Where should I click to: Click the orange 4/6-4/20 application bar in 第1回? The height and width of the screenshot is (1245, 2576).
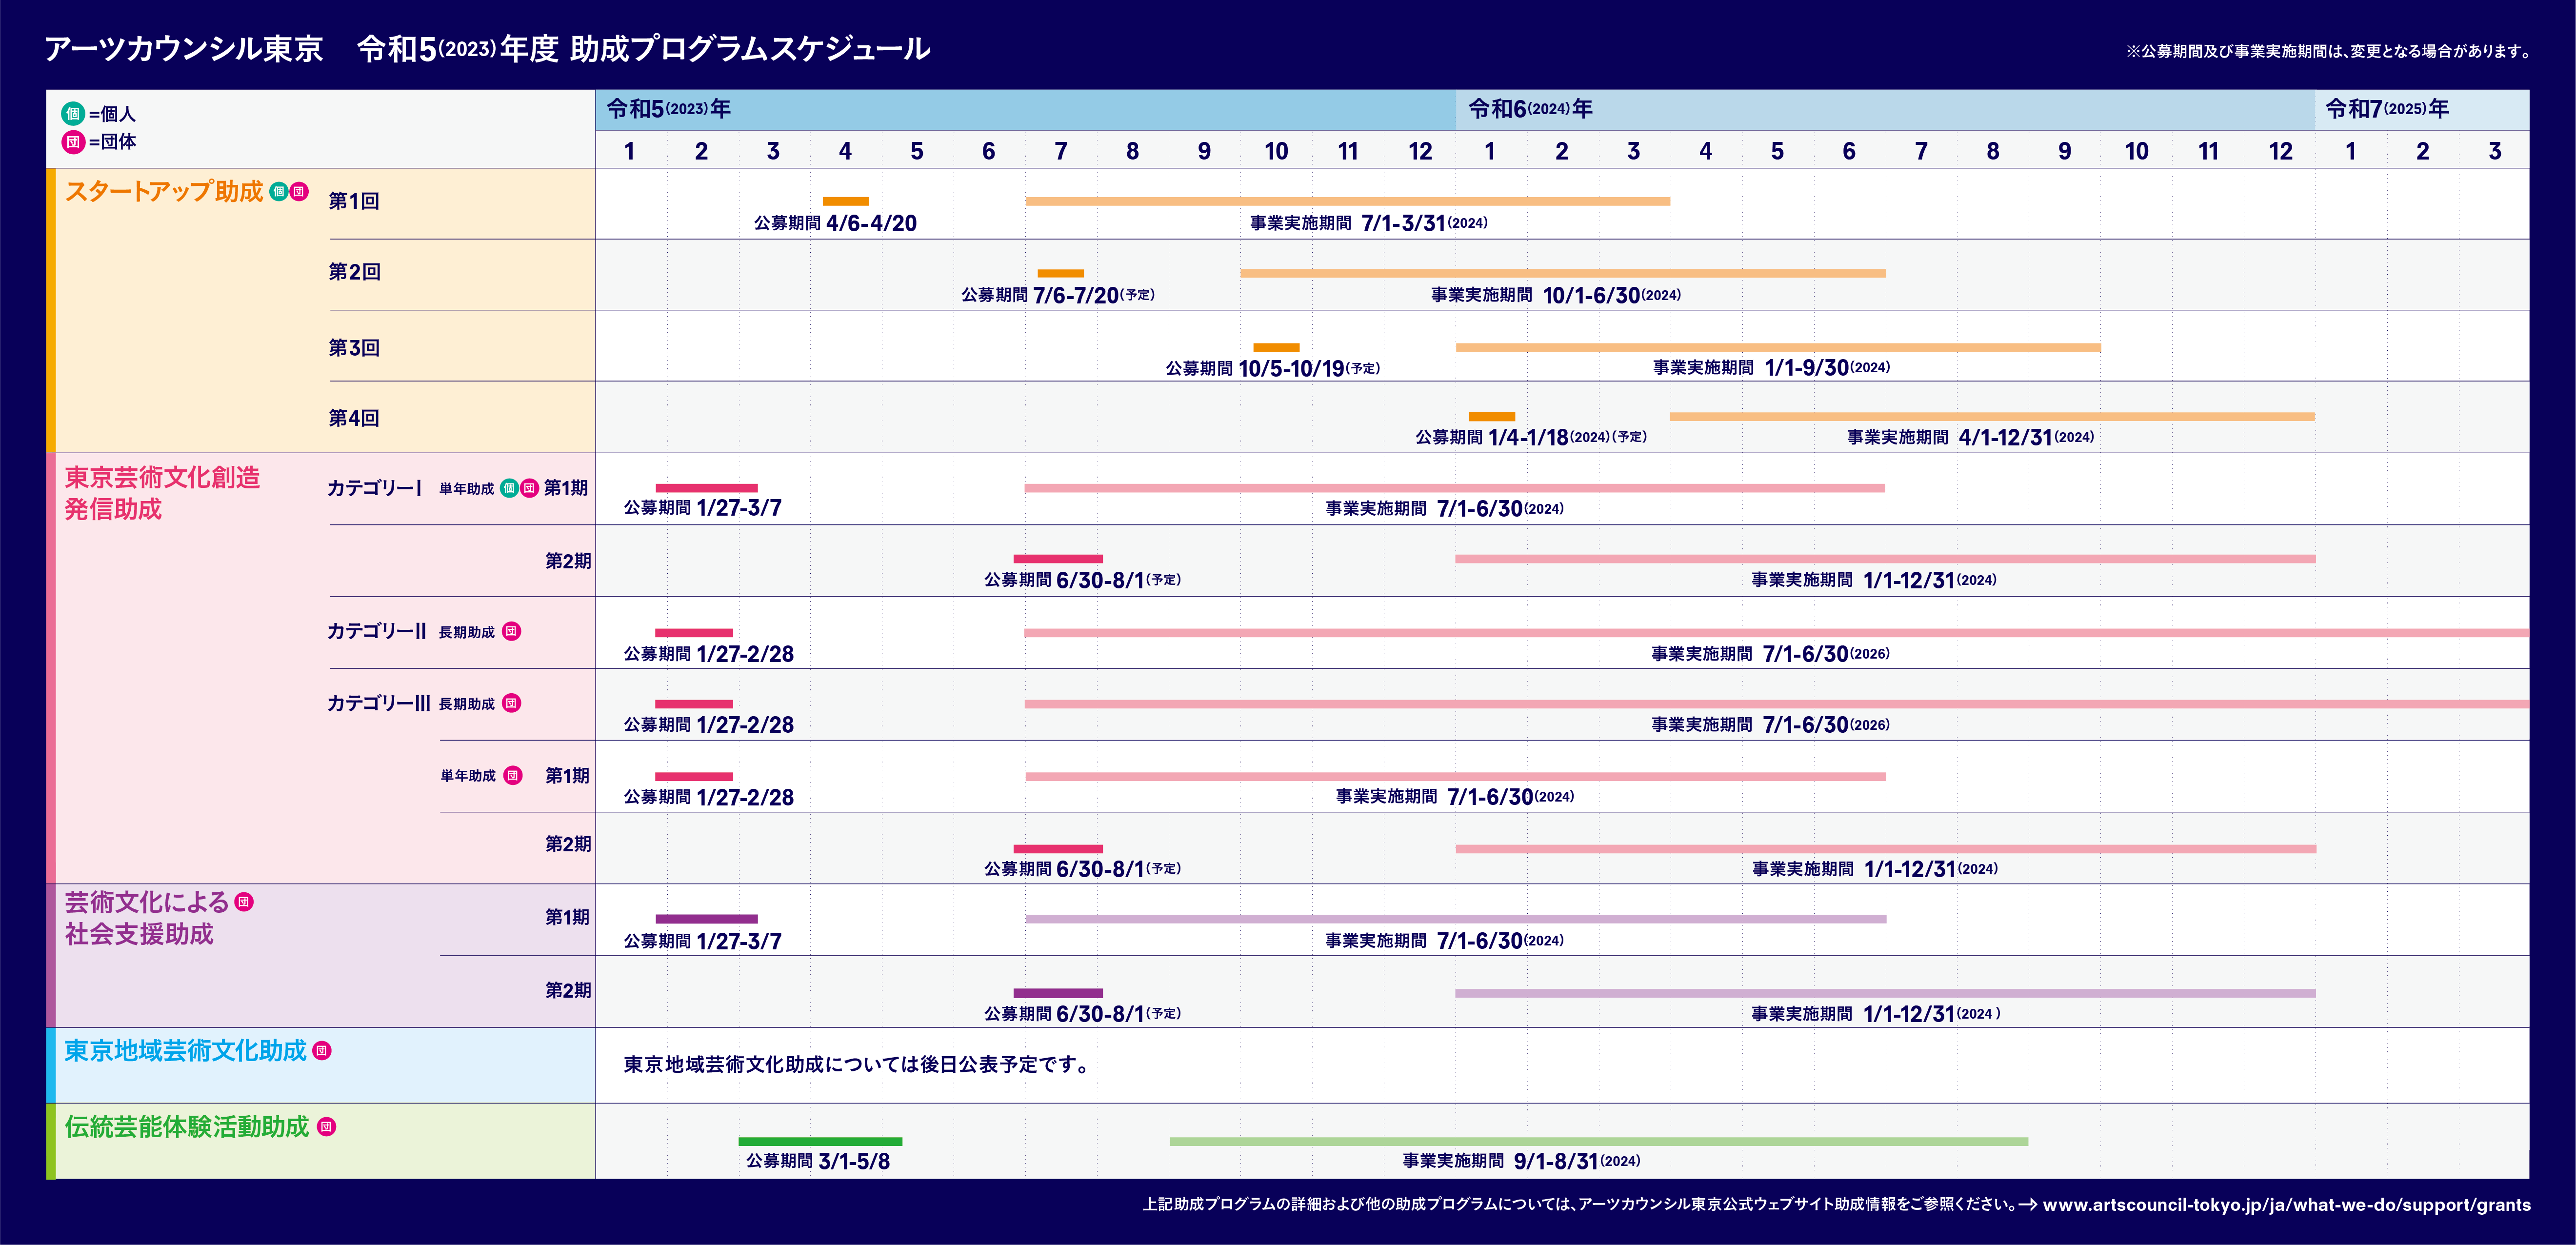coord(846,201)
